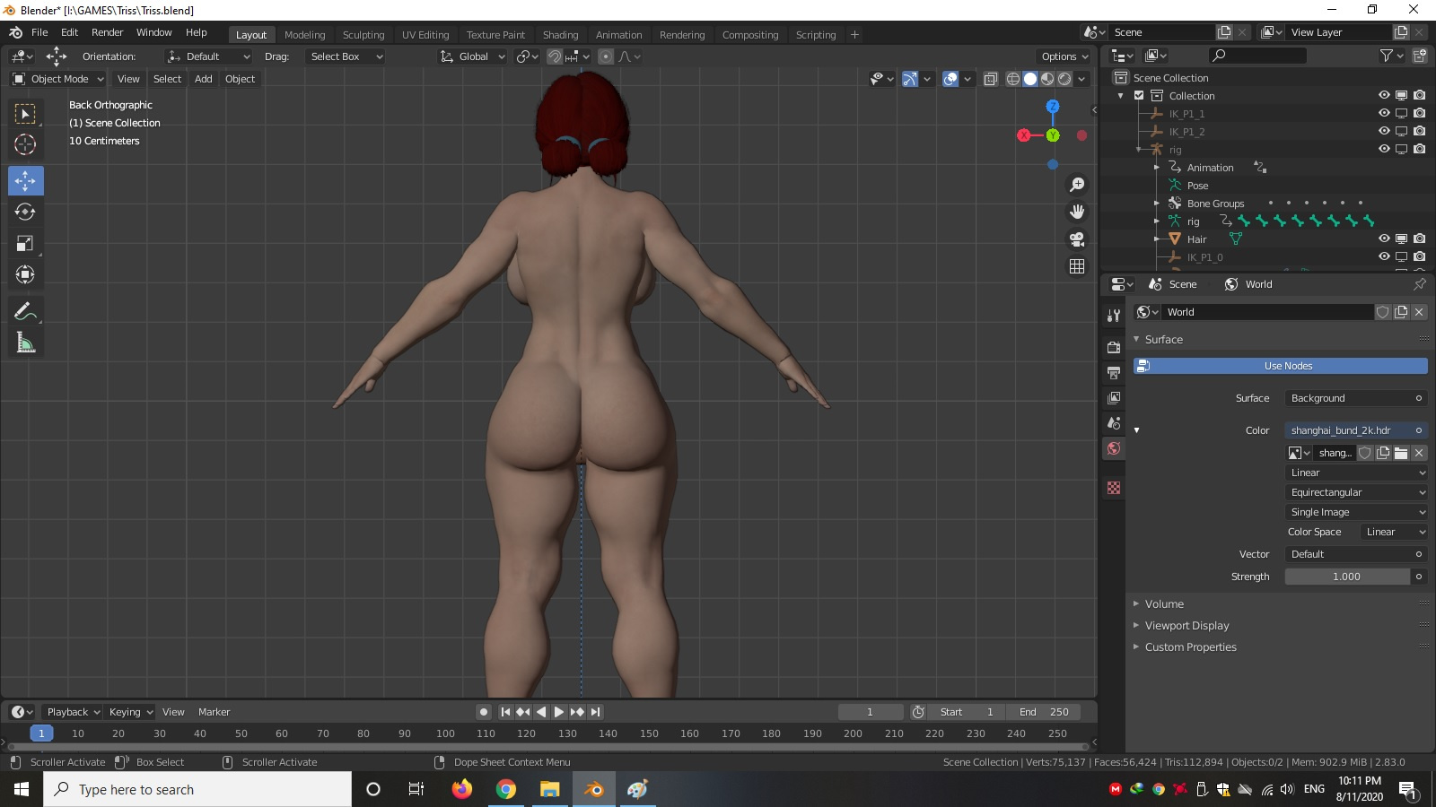Click the Use Nodes button
Image resolution: width=1436 pixels, height=807 pixels.
(x=1281, y=366)
